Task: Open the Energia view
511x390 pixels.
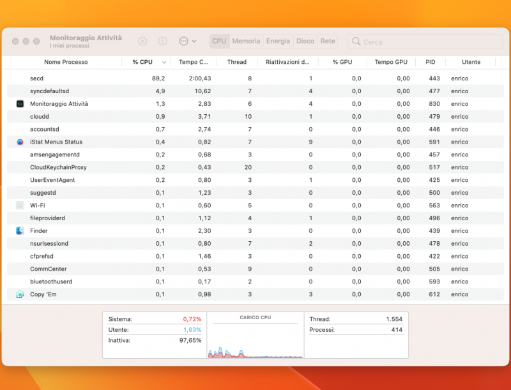Action: click(x=278, y=41)
